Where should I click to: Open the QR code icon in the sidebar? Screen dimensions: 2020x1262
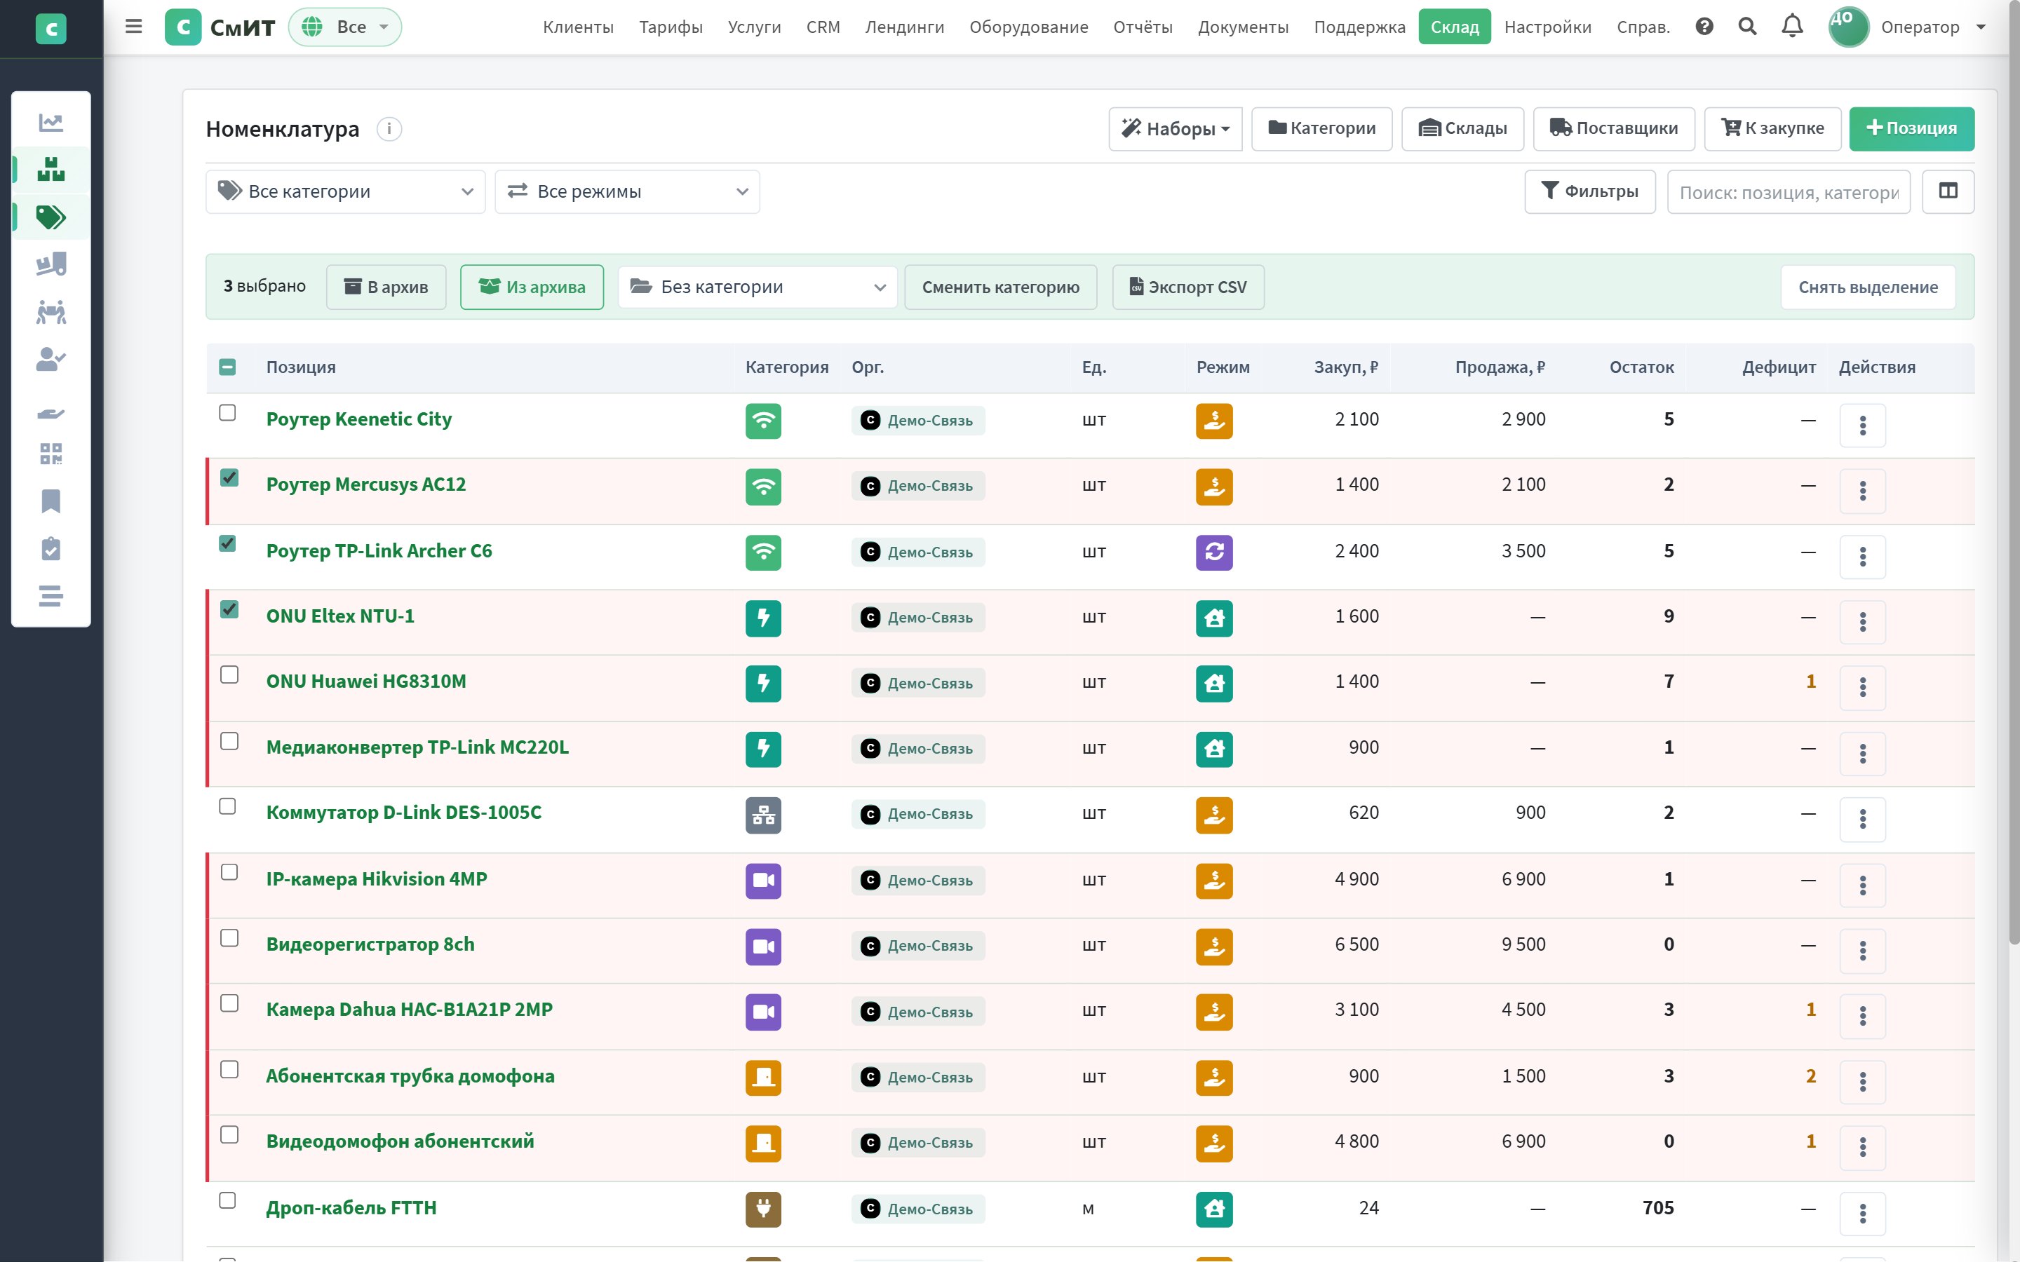[51, 454]
